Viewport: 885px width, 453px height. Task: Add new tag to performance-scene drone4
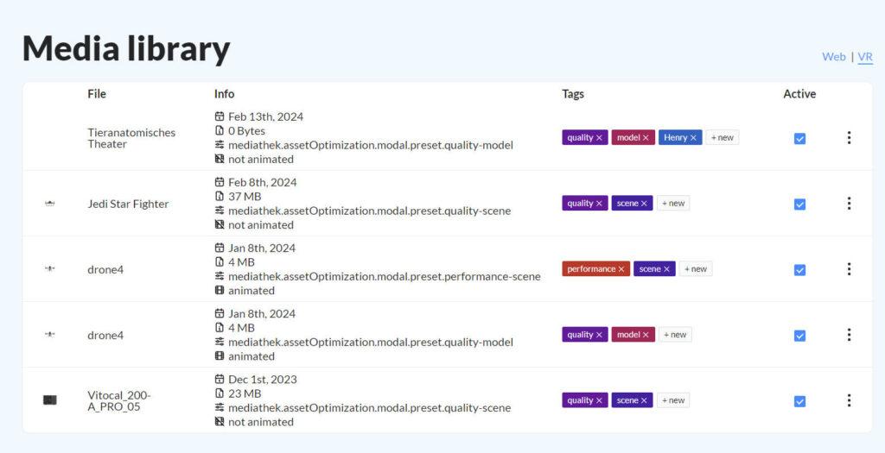(696, 268)
